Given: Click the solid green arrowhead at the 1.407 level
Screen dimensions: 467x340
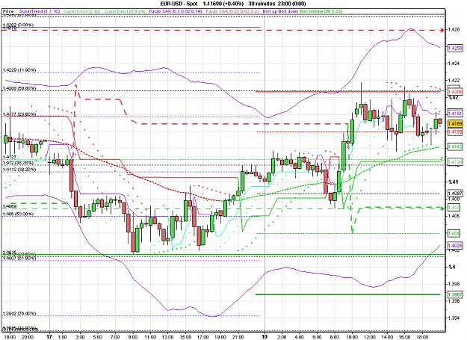Looking at the screenshot, I should tap(442, 208).
